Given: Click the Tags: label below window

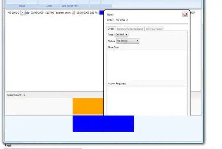Looking at the screenshot, I should pos(8,145).
